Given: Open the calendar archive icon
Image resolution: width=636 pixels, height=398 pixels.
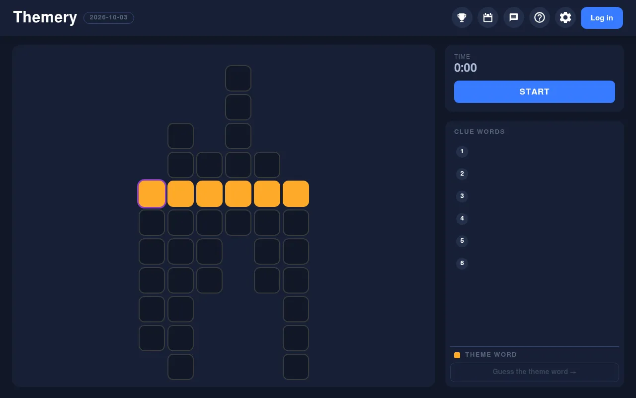Looking at the screenshot, I should pyautogui.click(x=488, y=17).
